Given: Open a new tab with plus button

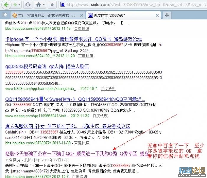Looking at the screenshot, I should pos(167,15).
